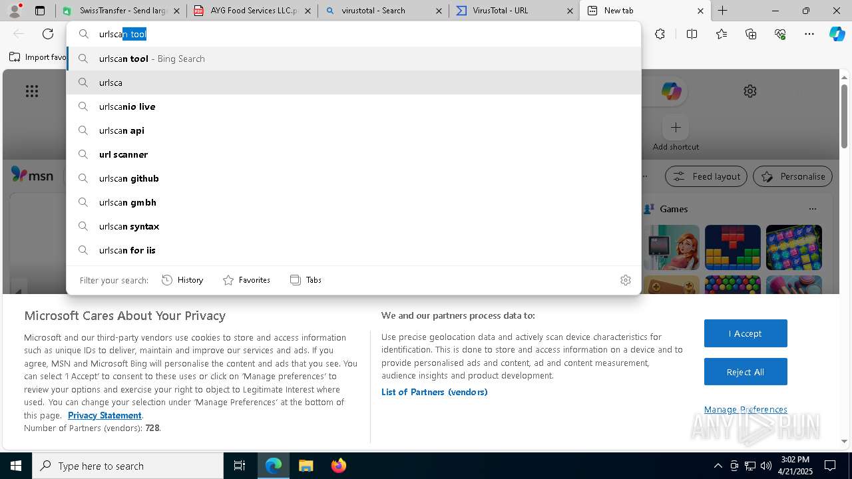This screenshot has width=852, height=479.
Task: Select suggestion 'urlscan syntax'
Action: tap(353, 226)
